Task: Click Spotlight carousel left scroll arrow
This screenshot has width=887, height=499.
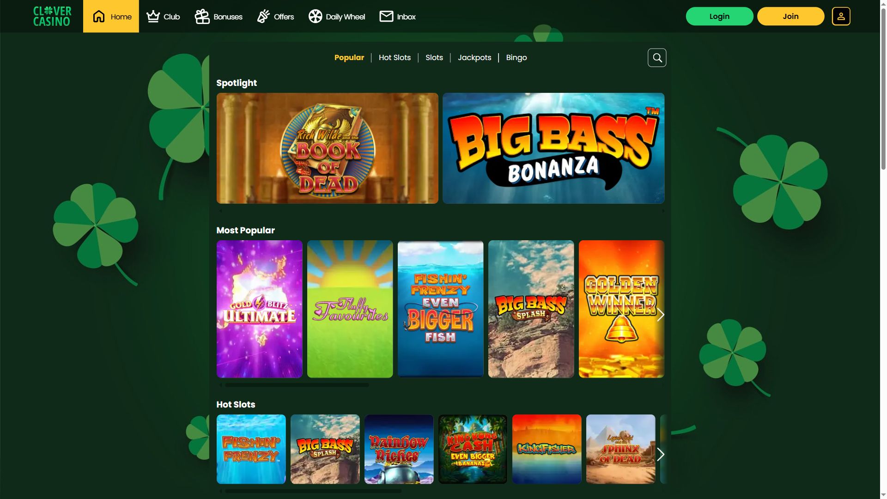Action: point(220,211)
